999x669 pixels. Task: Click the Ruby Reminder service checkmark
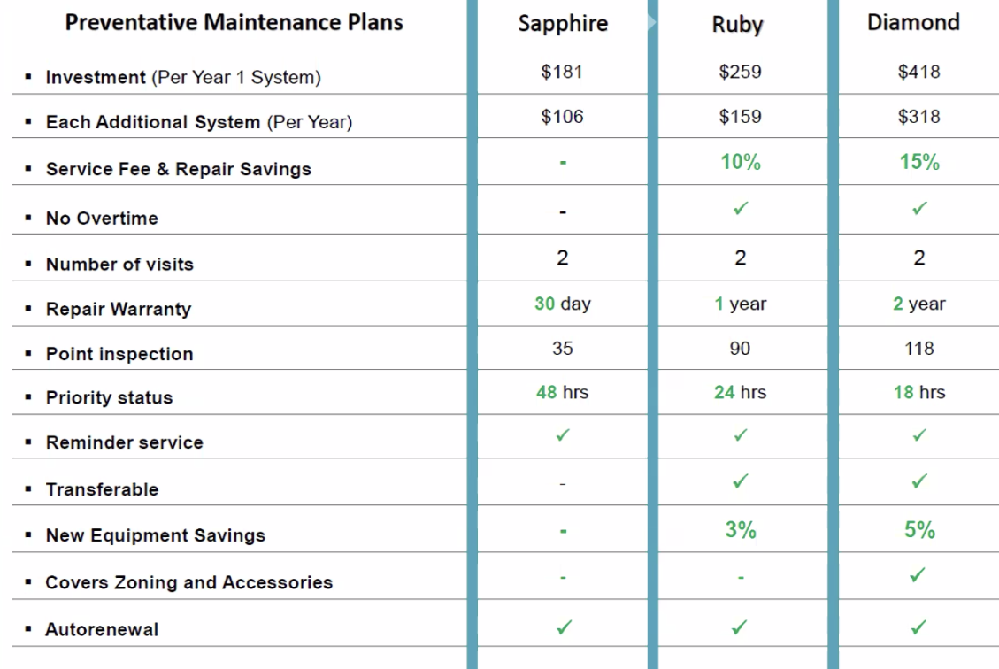(x=741, y=435)
